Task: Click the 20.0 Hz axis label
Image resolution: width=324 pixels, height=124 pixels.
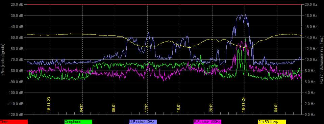Action: tap(311, 4)
